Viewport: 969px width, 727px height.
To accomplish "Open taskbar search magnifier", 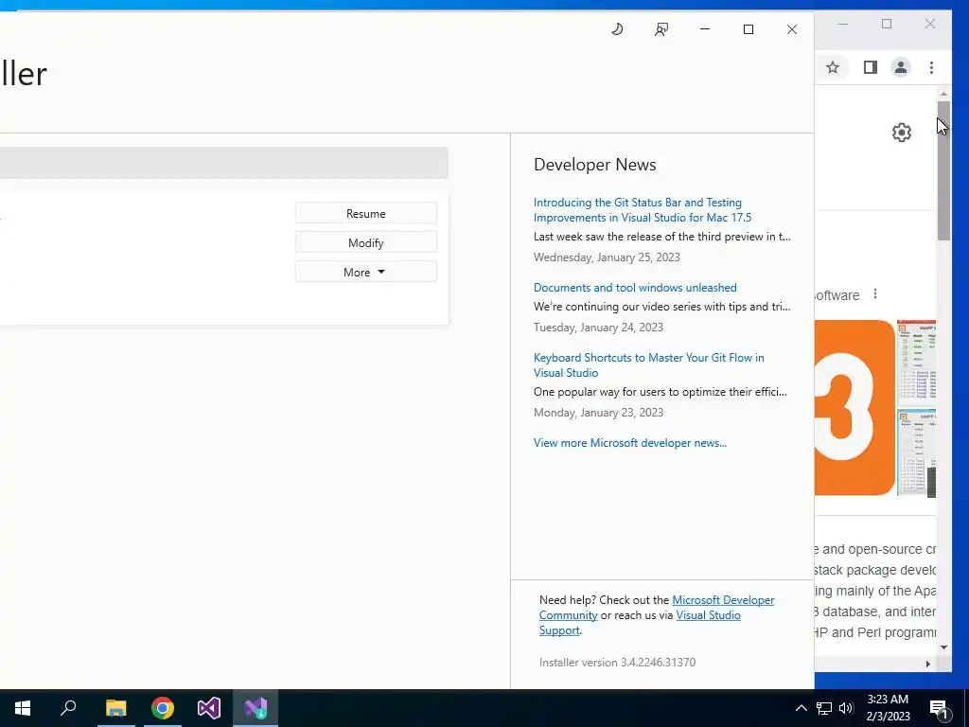I will [68, 708].
